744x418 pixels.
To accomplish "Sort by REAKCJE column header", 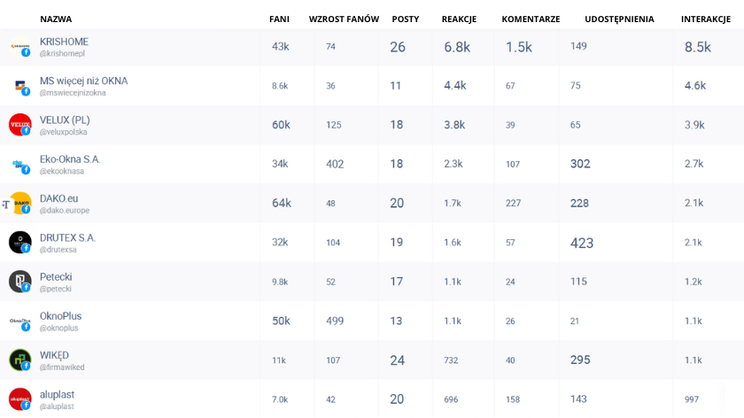I will [459, 19].
